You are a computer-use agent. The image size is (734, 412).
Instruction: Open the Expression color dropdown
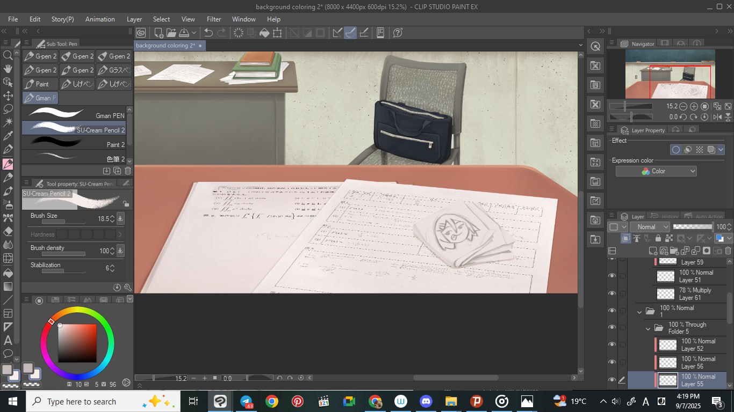(x=656, y=171)
